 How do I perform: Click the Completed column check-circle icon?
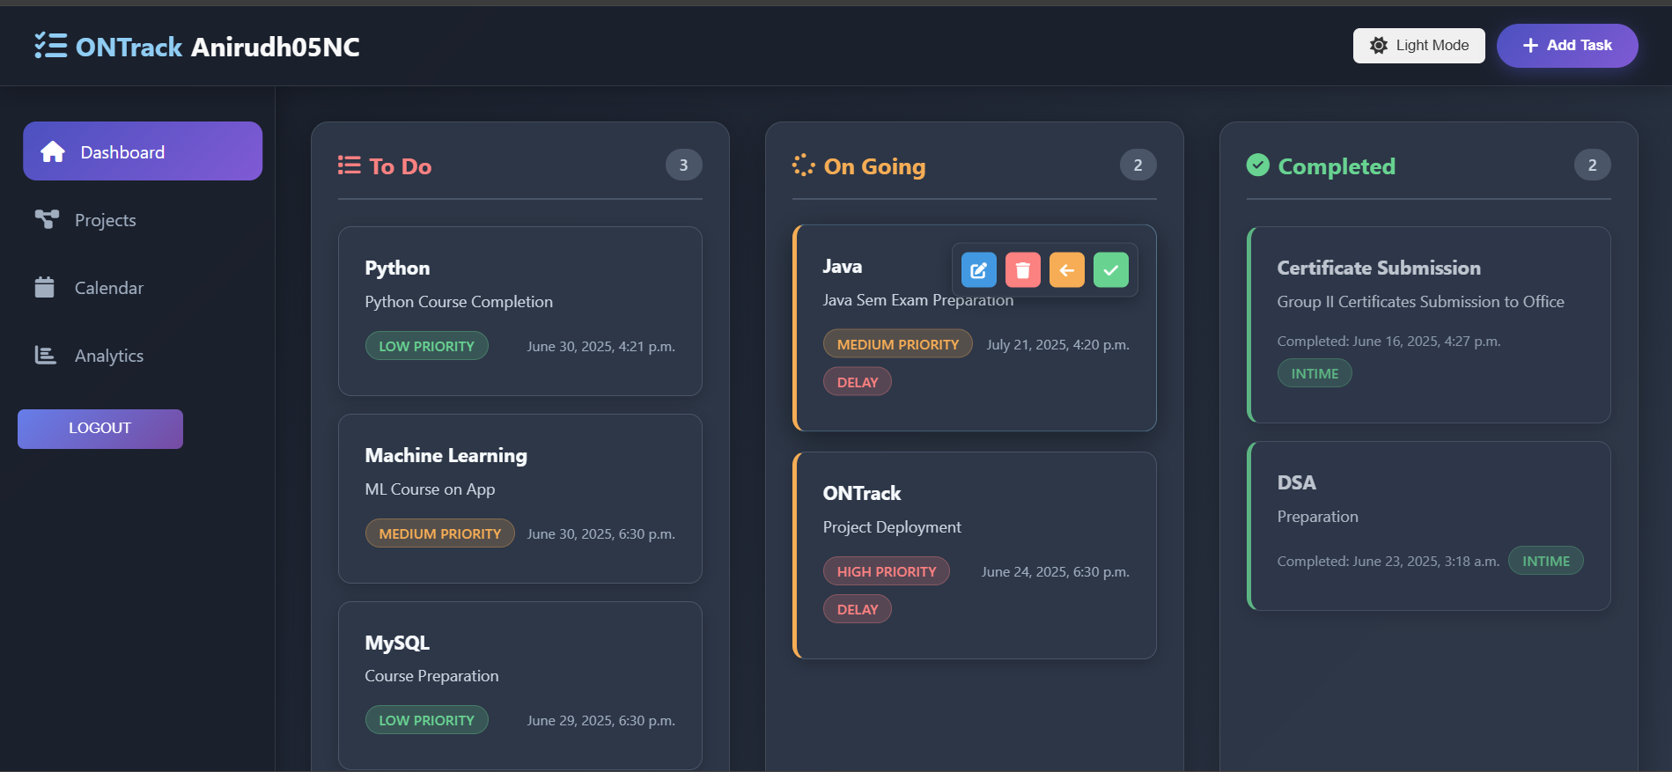(x=1258, y=165)
